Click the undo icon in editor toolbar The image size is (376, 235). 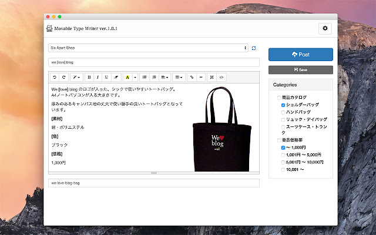click(55, 77)
